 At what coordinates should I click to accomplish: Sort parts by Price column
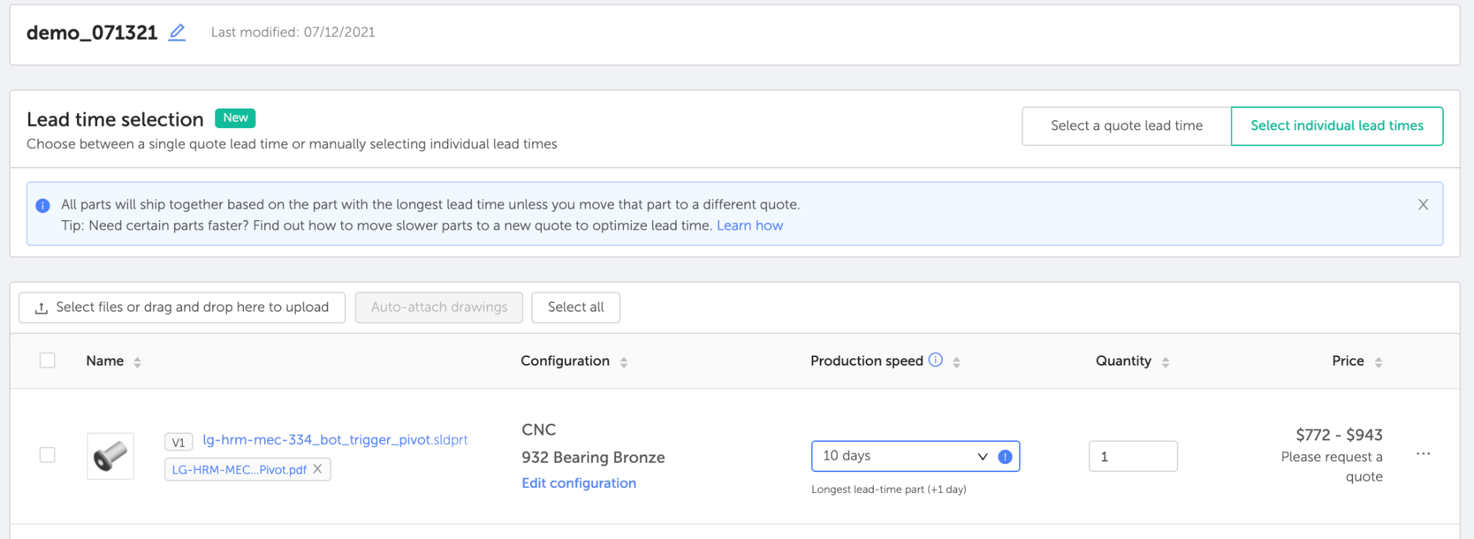tap(1378, 362)
